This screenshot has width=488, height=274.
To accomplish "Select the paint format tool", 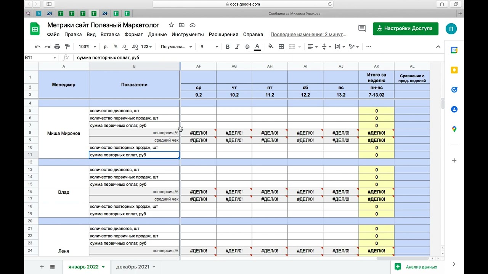I will (x=67, y=47).
